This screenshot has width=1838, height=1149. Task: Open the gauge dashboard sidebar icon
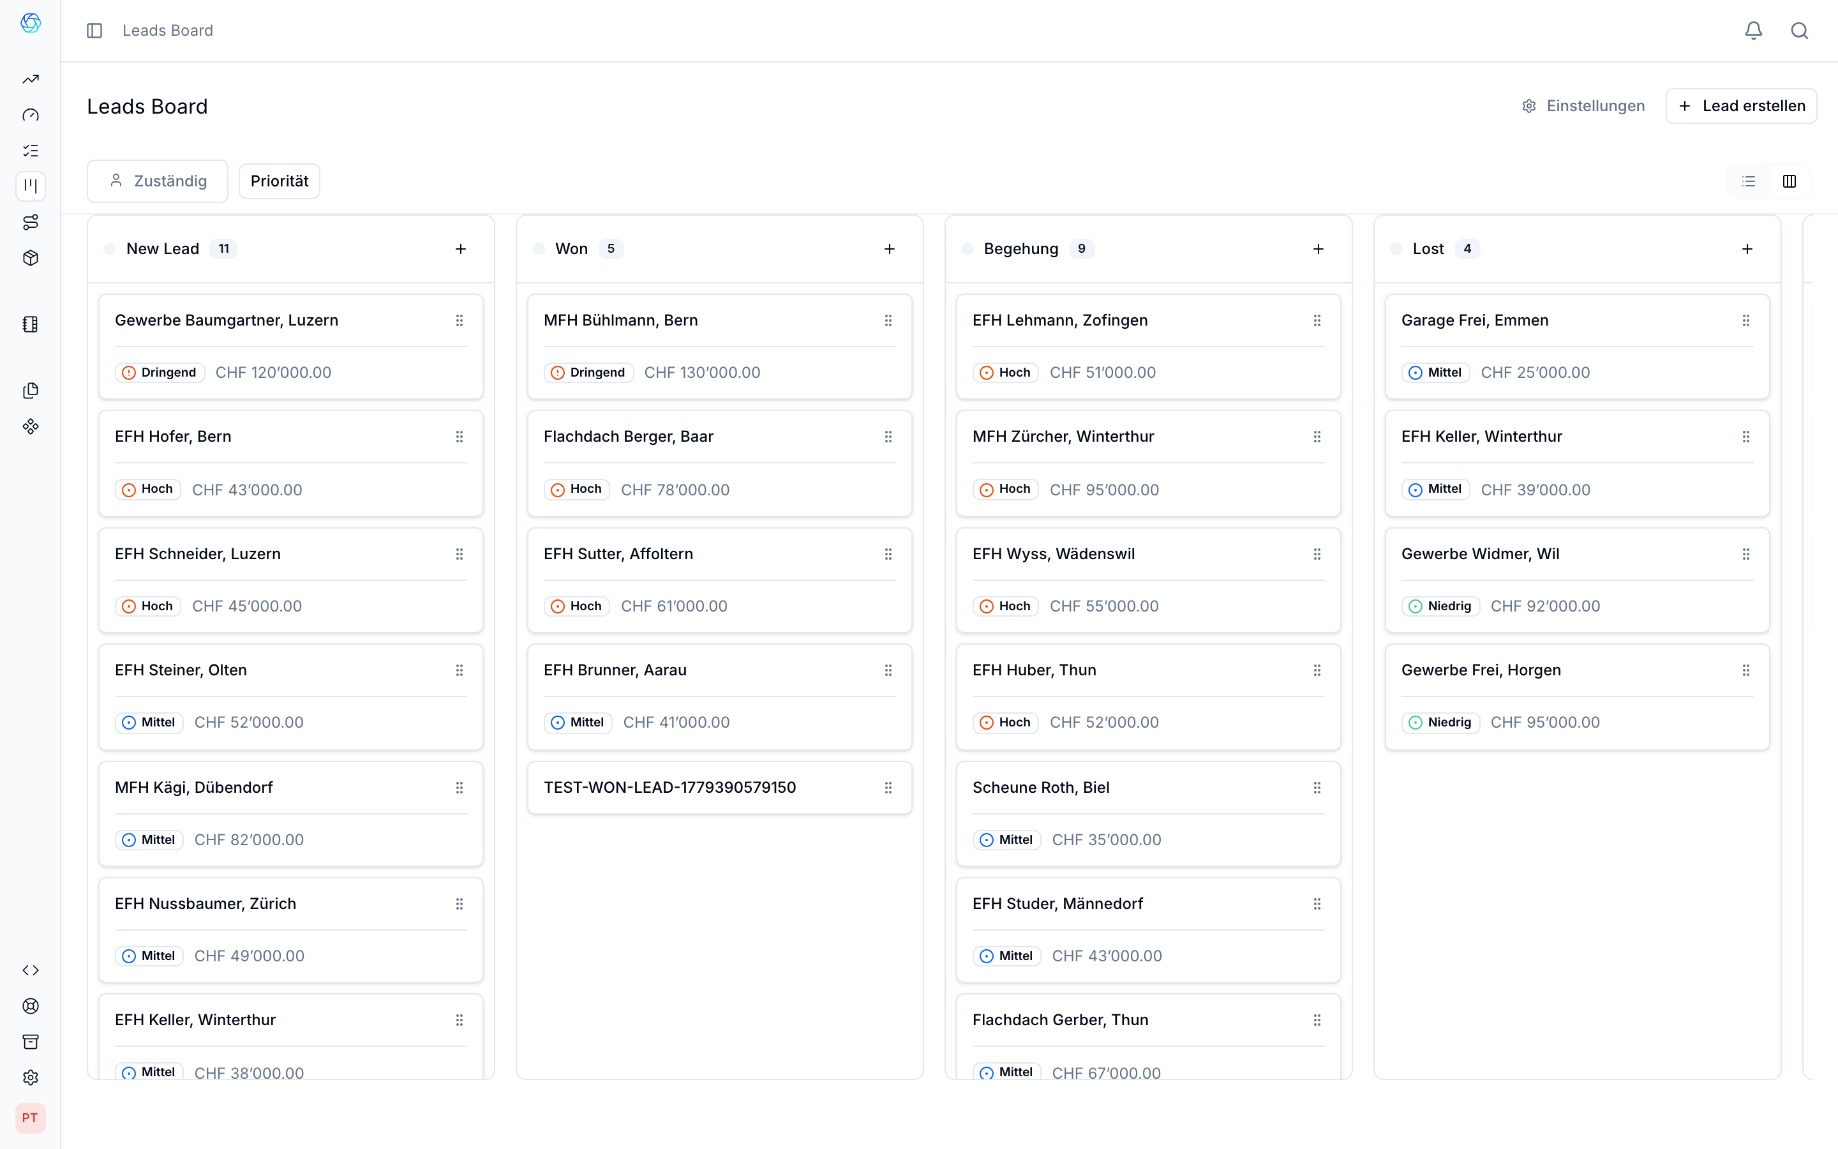(31, 115)
